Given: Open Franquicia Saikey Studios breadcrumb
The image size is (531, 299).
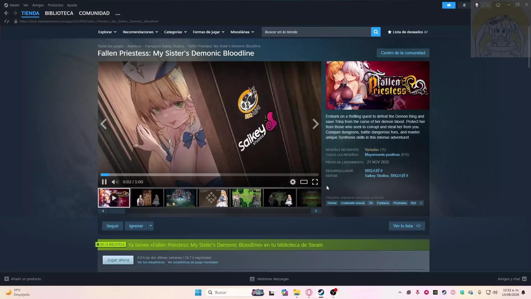Looking at the screenshot, I should (165, 46).
